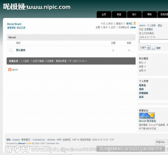
Task: Open the 精华区 digest link
Action: click(130, 24)
